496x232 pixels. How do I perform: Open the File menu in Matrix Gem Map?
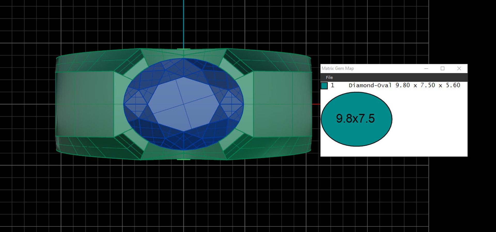coord(329,77)
